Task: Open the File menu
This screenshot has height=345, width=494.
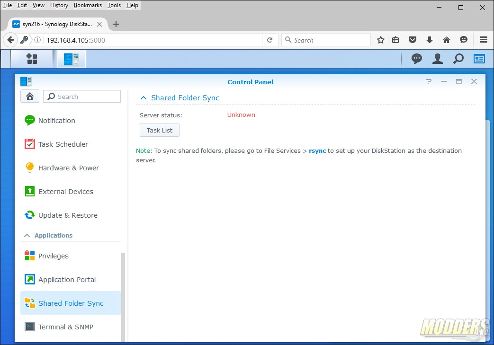Action: pyautogui.click(x=8, y=5)
